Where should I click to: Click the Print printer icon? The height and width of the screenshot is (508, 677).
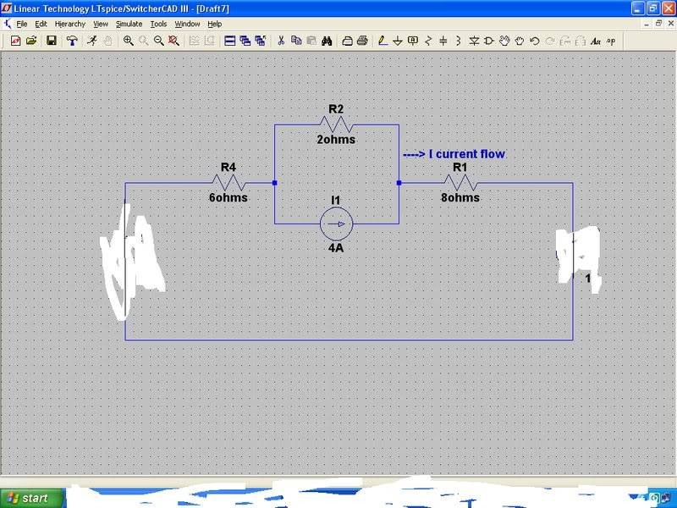pos(363,41)
